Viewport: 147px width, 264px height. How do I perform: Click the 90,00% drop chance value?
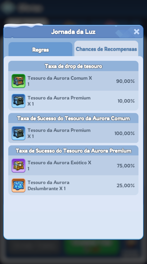coord(125,81)
